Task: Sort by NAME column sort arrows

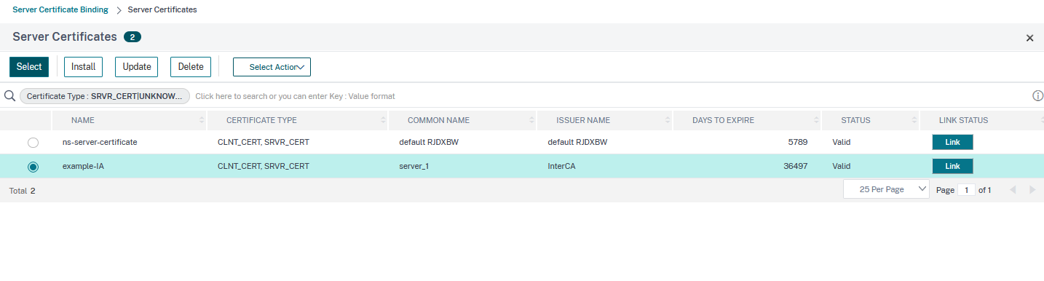Action: point(202,120)
